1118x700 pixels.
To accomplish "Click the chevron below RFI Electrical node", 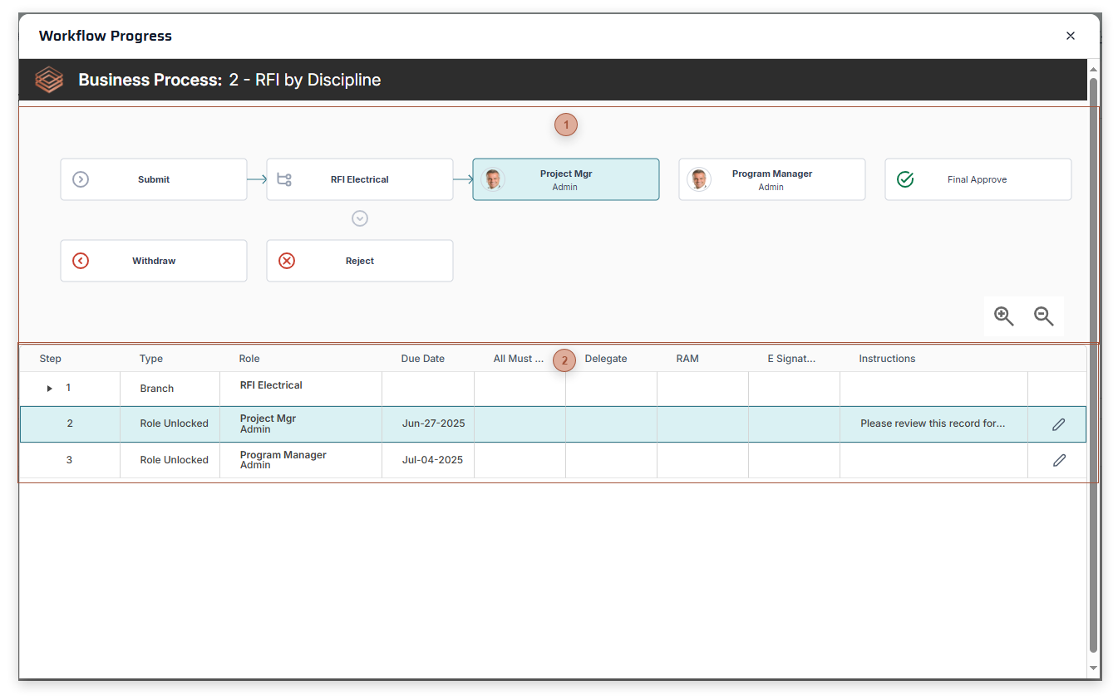I will click(x=359, y=218).
